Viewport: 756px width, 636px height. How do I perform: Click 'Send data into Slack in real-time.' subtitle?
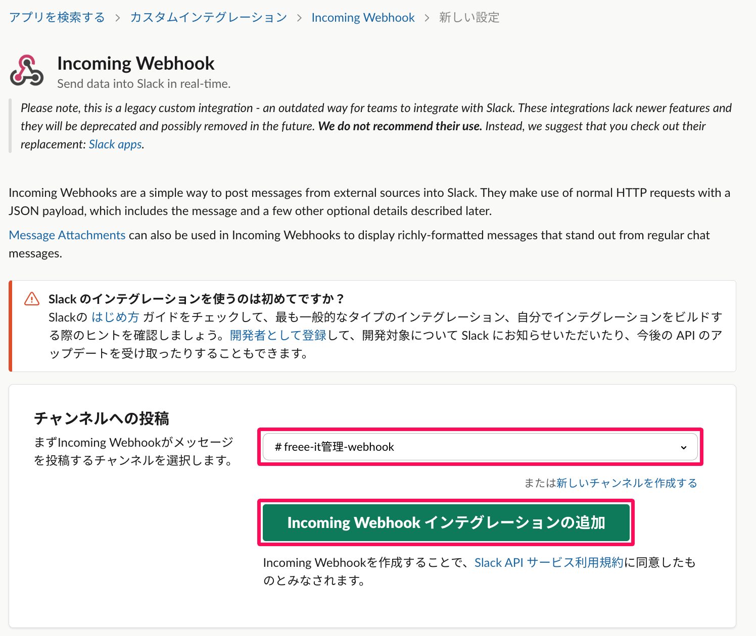coord(144,84)
